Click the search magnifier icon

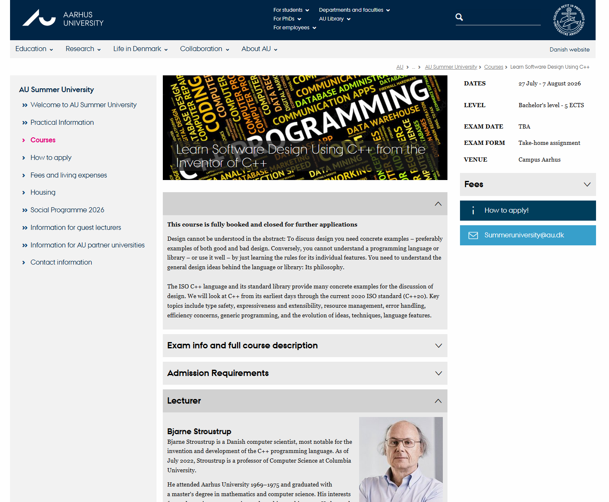[x=459, y=17]
